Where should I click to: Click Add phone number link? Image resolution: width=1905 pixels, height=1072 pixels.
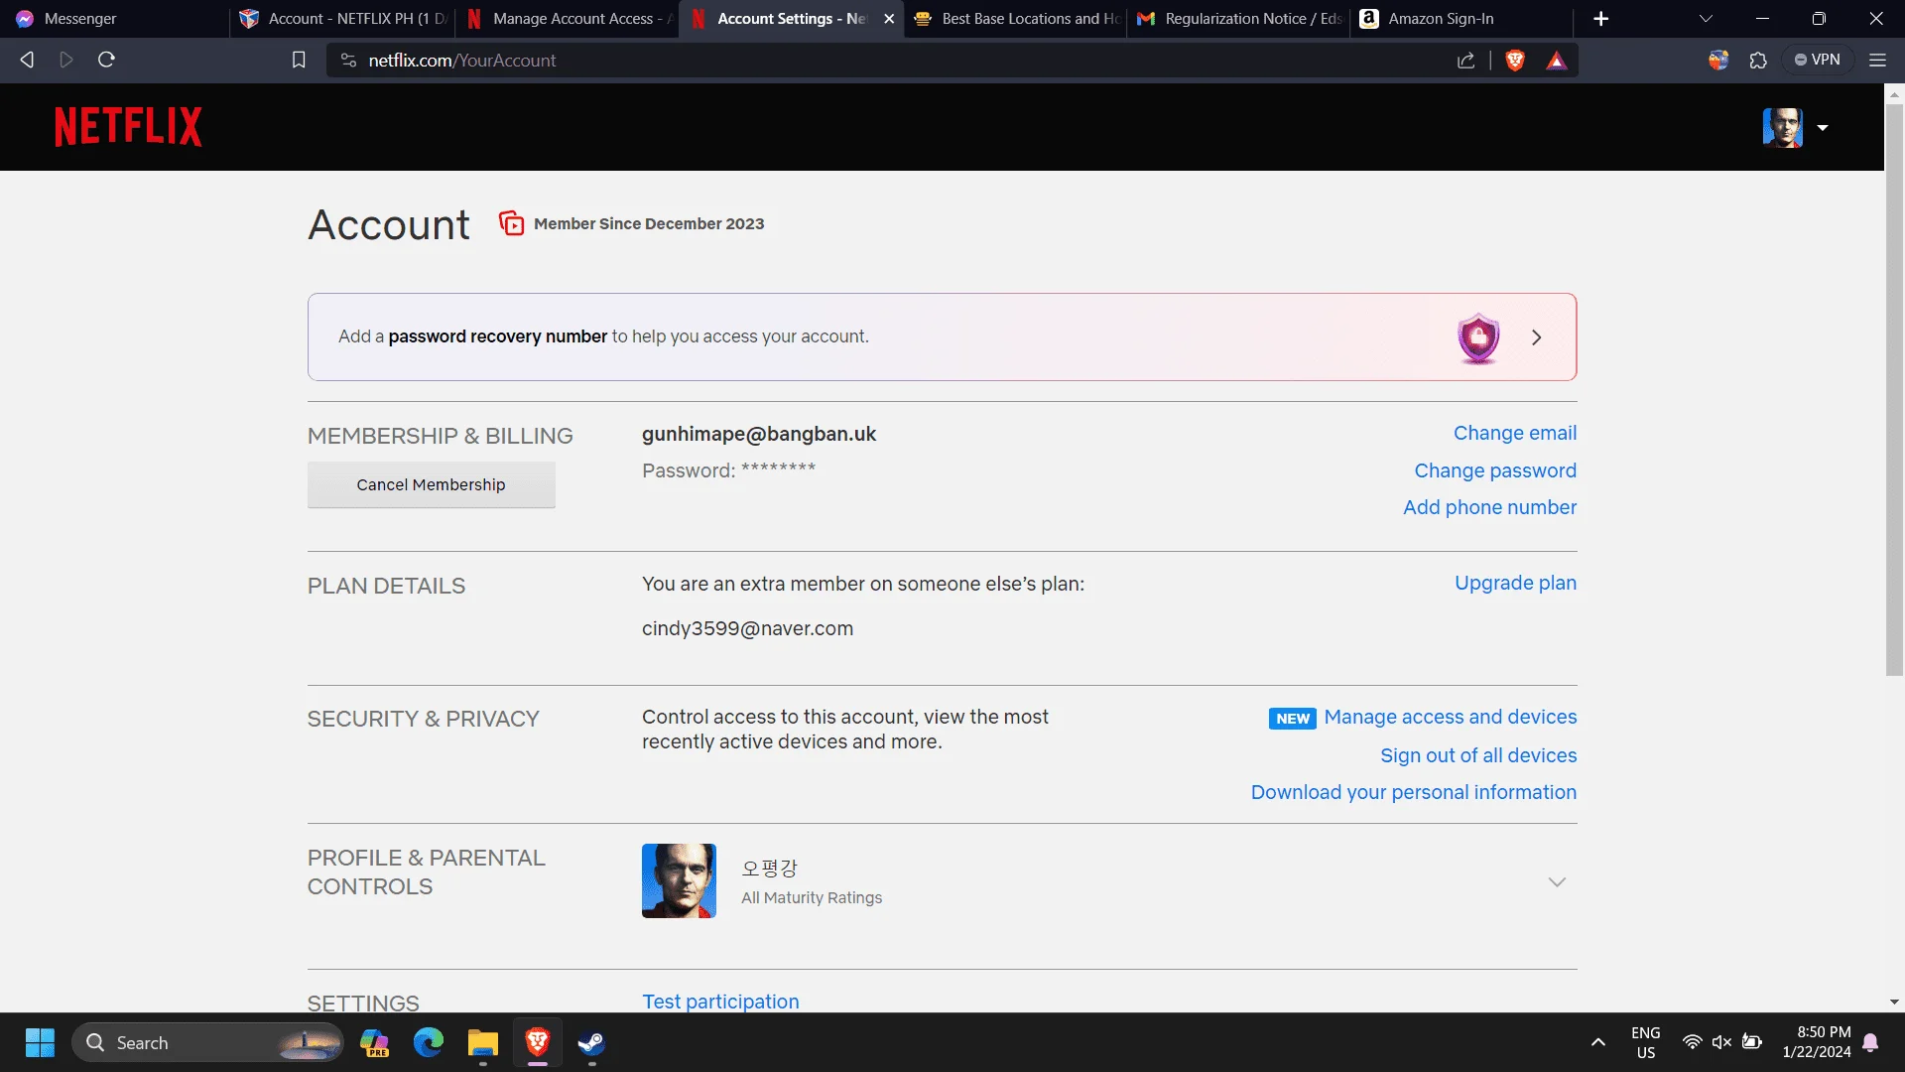pos(1489,507)
